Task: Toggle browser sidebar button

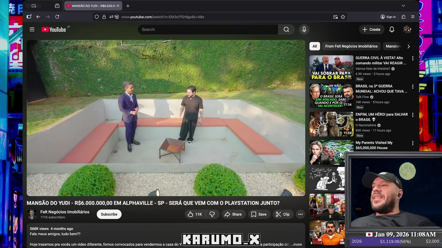Action: coord(29,17)
